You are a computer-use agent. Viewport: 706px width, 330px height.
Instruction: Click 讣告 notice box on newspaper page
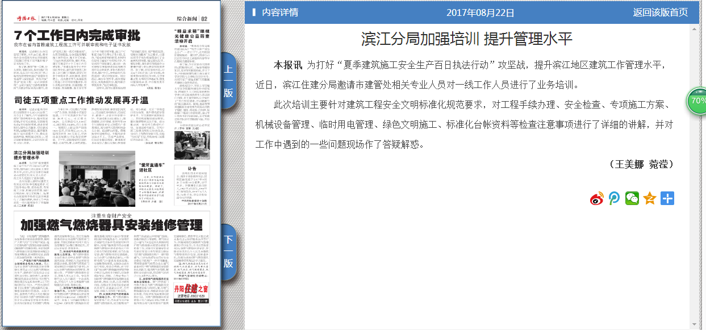click(193, 185)
